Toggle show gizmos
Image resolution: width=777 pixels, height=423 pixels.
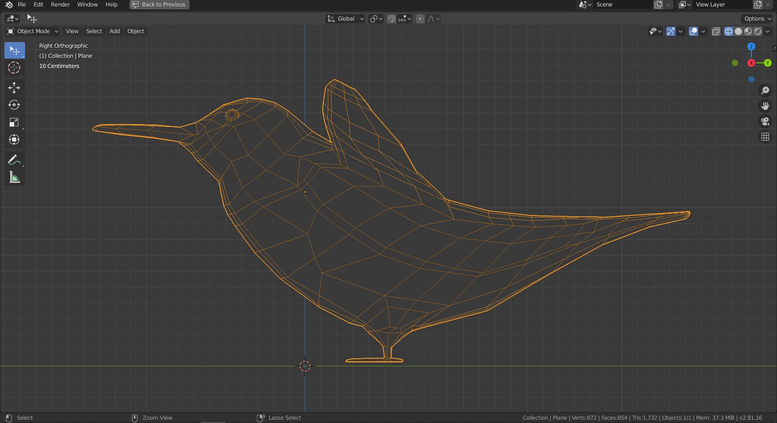point(671,31)
